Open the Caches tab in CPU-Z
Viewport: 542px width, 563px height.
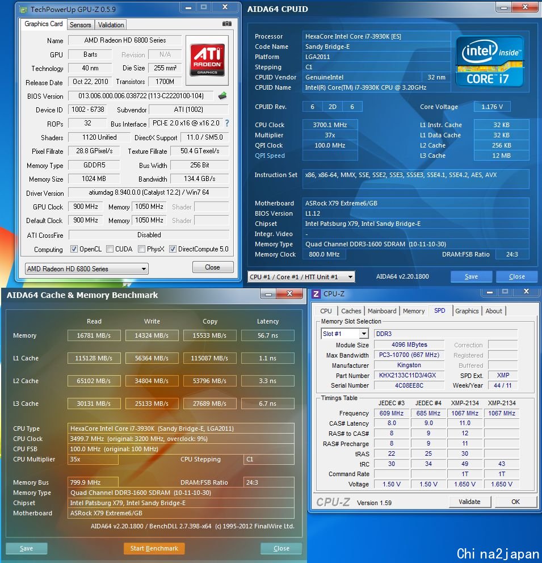[351, 312]
